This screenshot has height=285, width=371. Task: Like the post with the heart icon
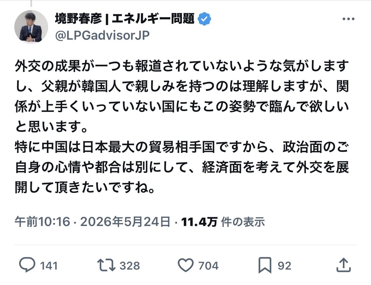(185, 265)
